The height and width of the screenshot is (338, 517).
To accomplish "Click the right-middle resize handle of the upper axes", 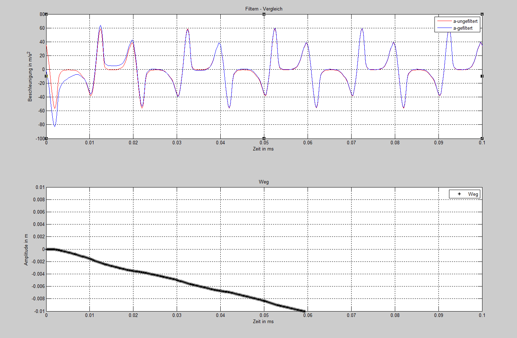I will click(x=482, y=76).
